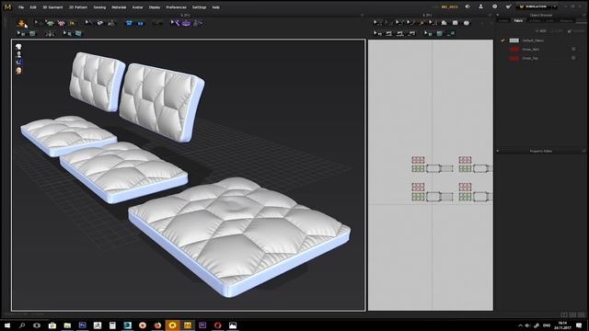Open the Display menu
589x331 pixels.
click(155, 7)
